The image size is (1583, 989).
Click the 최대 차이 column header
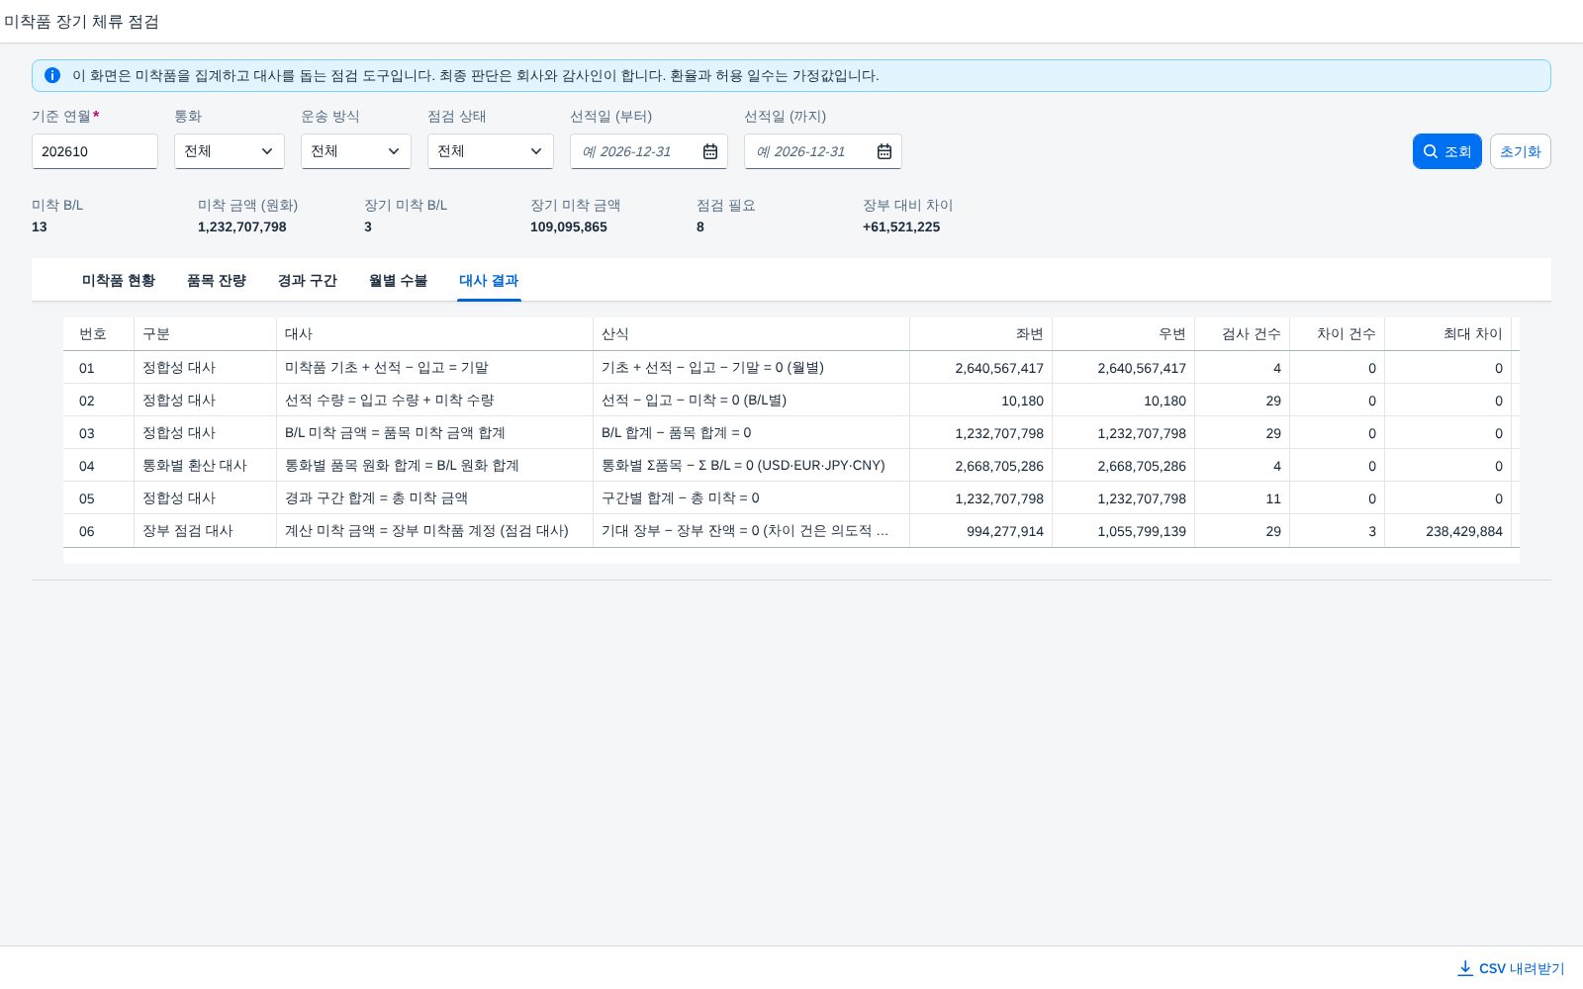[1448, 334]
